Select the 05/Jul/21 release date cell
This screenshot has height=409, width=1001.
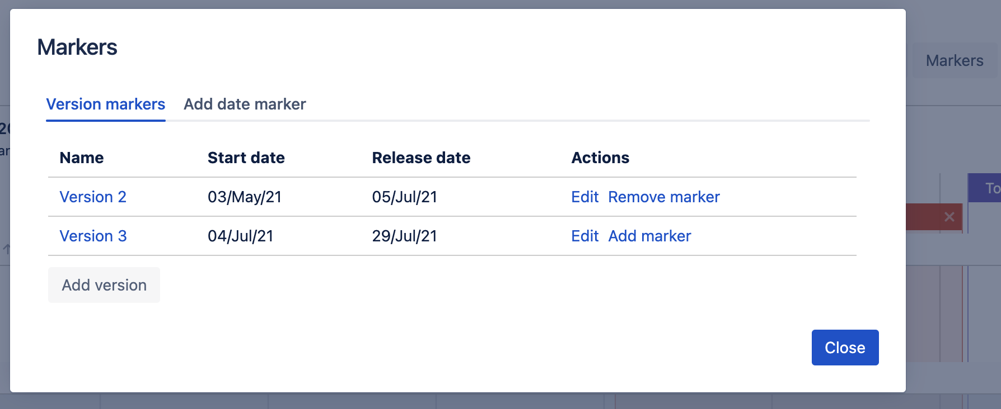(404, 197)
